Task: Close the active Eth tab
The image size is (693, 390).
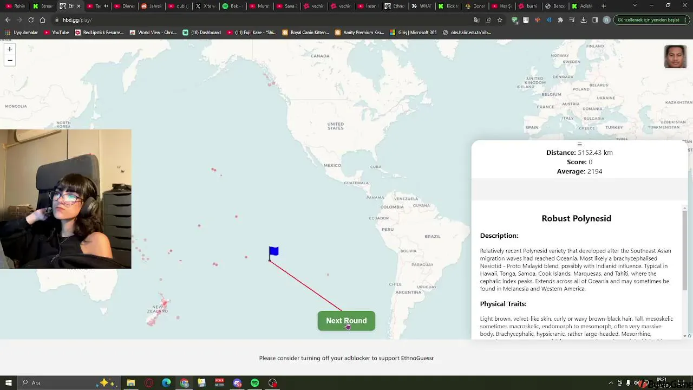Action: (x=79, y=6)
